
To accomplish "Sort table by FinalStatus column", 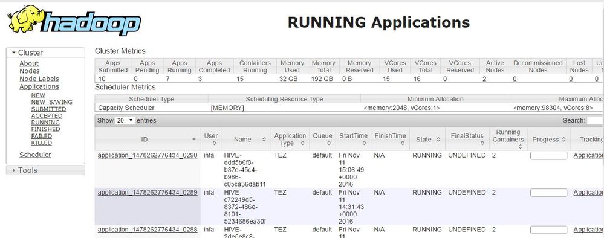I will pyautogui.click(x=467, y=140).
